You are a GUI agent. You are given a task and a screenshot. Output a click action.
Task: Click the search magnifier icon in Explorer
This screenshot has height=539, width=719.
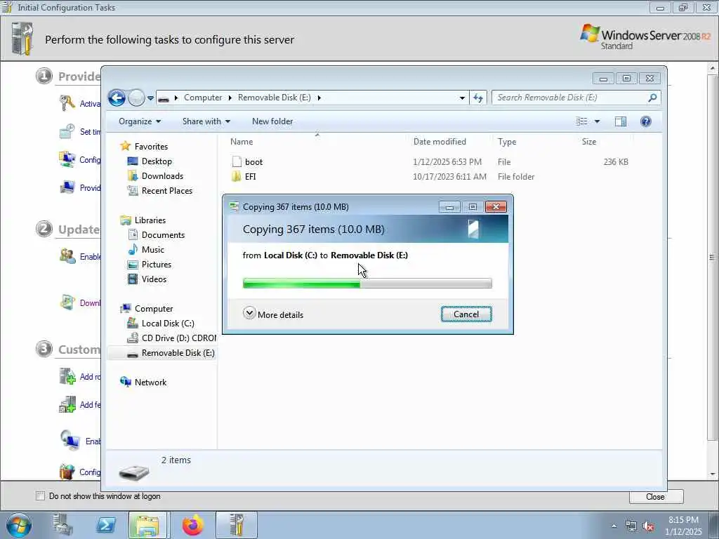[x=652, y=98]
